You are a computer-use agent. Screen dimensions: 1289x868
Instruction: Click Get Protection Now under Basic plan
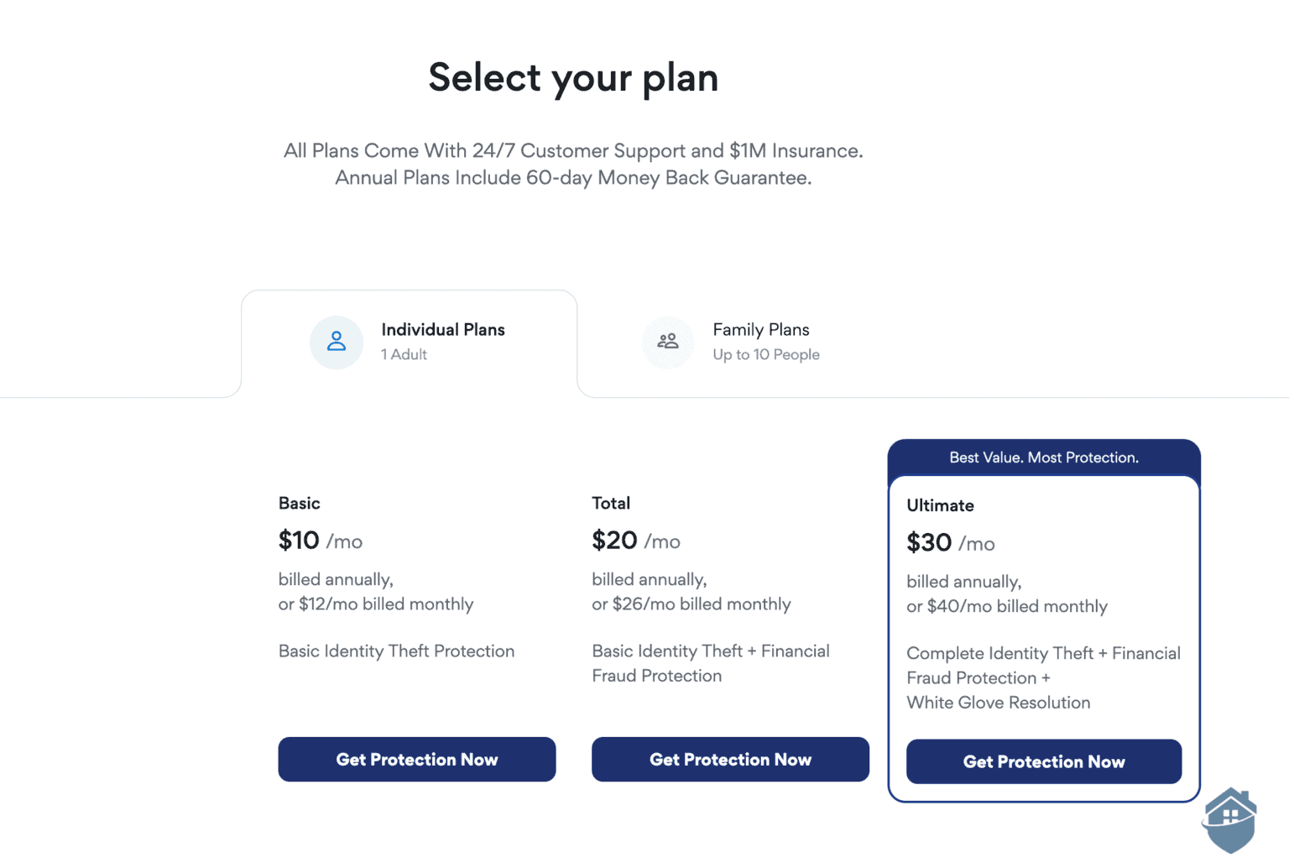point(416,759)
